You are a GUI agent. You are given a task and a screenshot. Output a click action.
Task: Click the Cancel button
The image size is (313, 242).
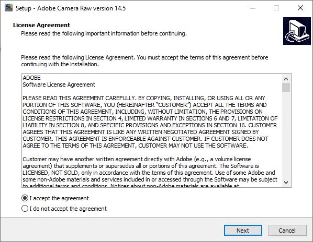pos(287,231)
